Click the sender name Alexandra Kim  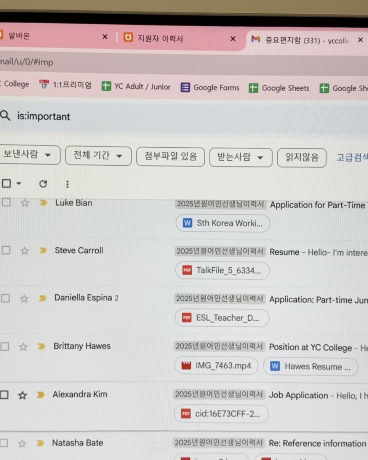80,394
